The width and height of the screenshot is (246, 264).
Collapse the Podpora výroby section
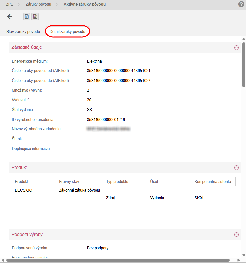point(237,235)
